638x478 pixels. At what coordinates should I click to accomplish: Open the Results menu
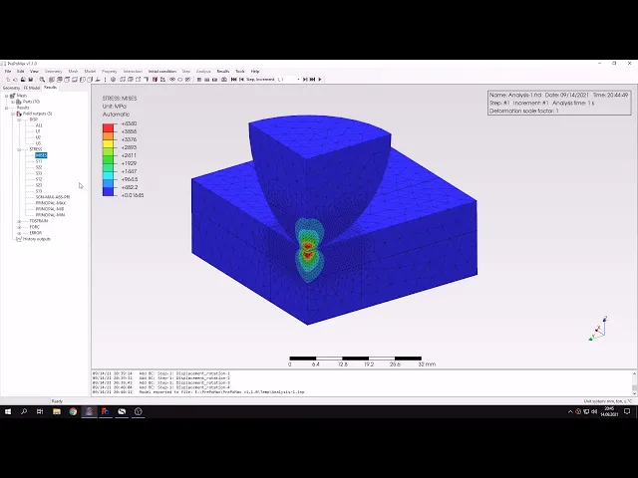[223, 72]
